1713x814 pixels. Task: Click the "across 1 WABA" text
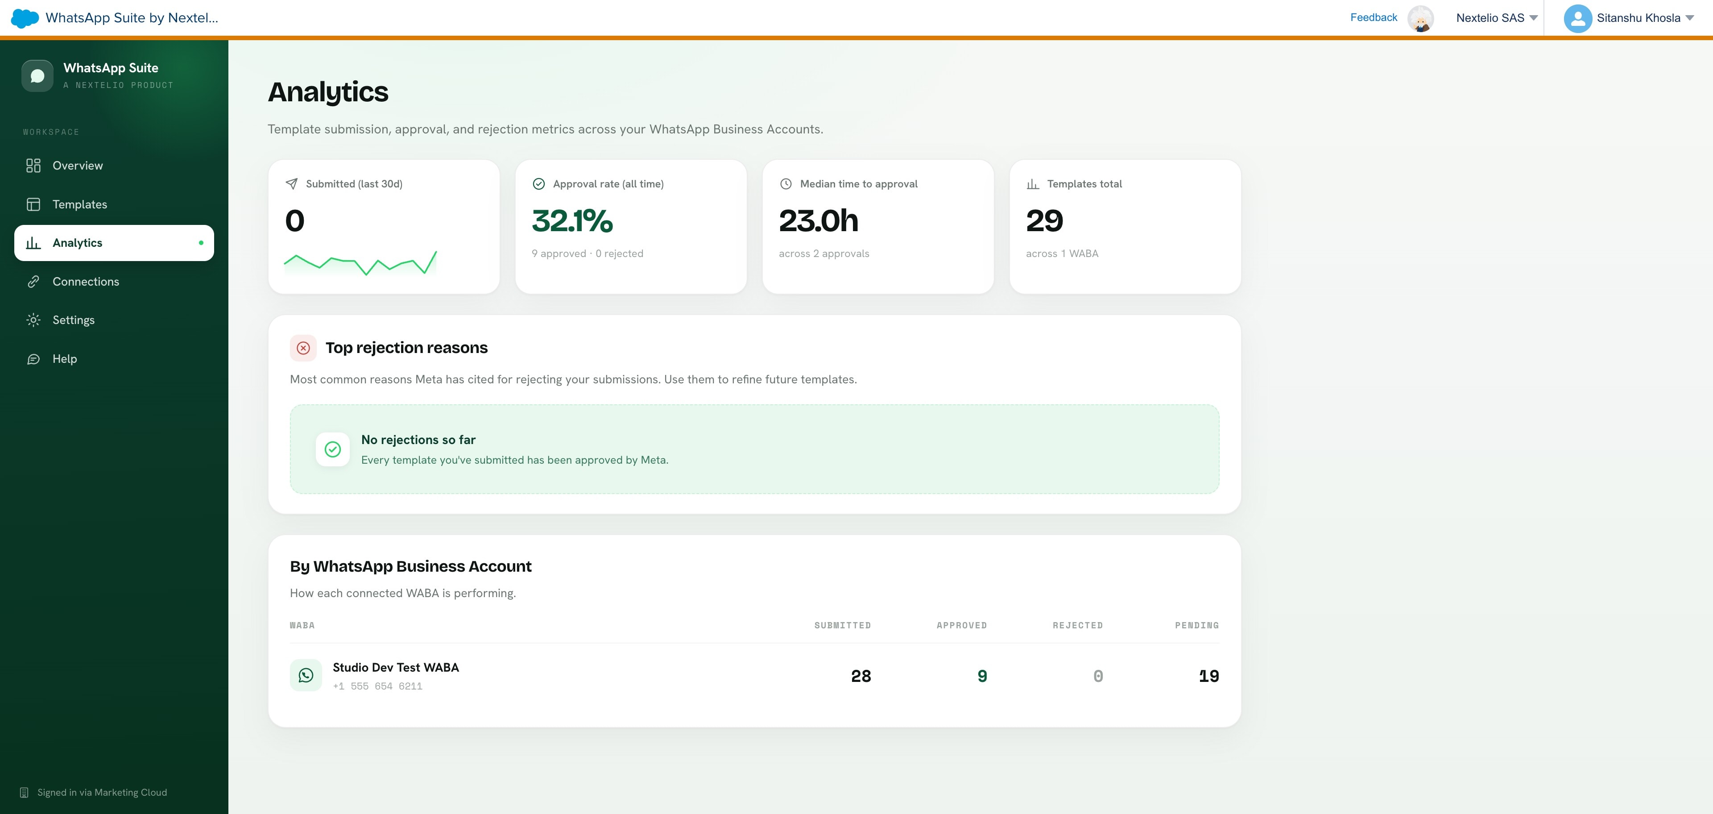(x=1062, y=253)
